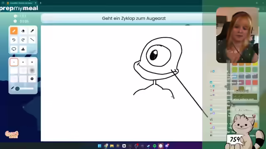The image size is (266, 149).
Task: Pick the eyedropper color picker tool
Action: [32, 31]
